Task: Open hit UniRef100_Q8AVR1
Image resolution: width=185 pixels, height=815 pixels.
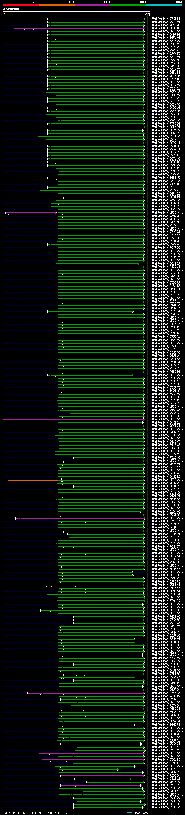Action: click(166, 483)
